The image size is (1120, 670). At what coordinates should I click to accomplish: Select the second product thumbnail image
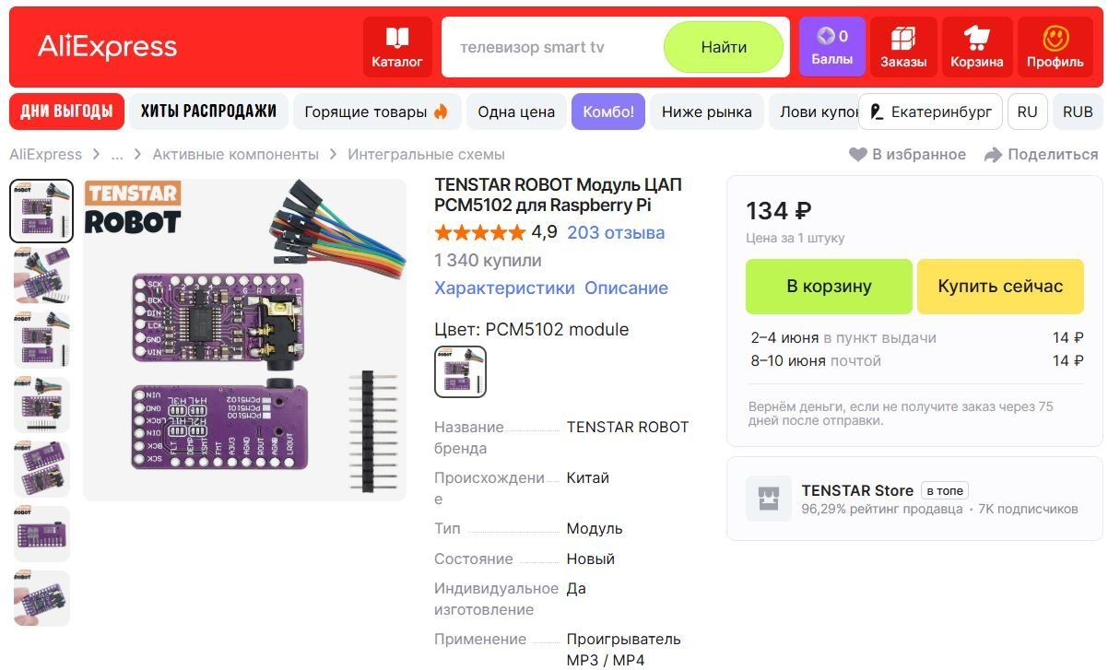click(41, 275)
